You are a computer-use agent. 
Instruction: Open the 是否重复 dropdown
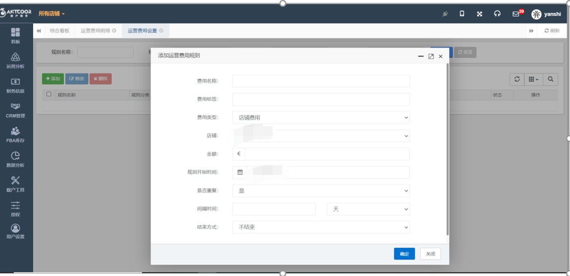pyautogui.click(x=321, y=191)
